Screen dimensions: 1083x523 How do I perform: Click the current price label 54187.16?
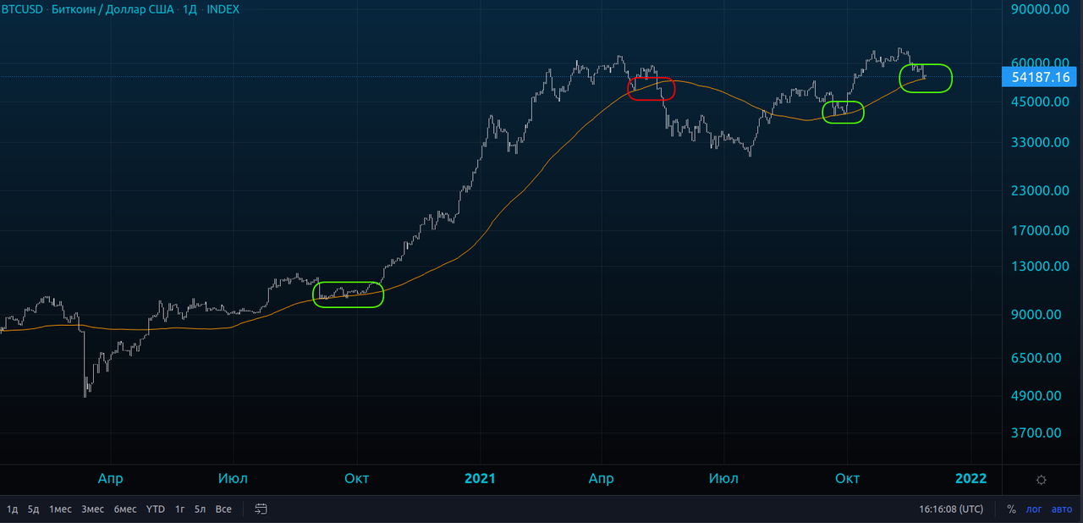1041,77
